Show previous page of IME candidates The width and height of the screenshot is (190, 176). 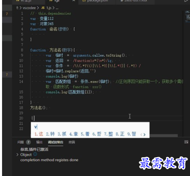(141, 135)
